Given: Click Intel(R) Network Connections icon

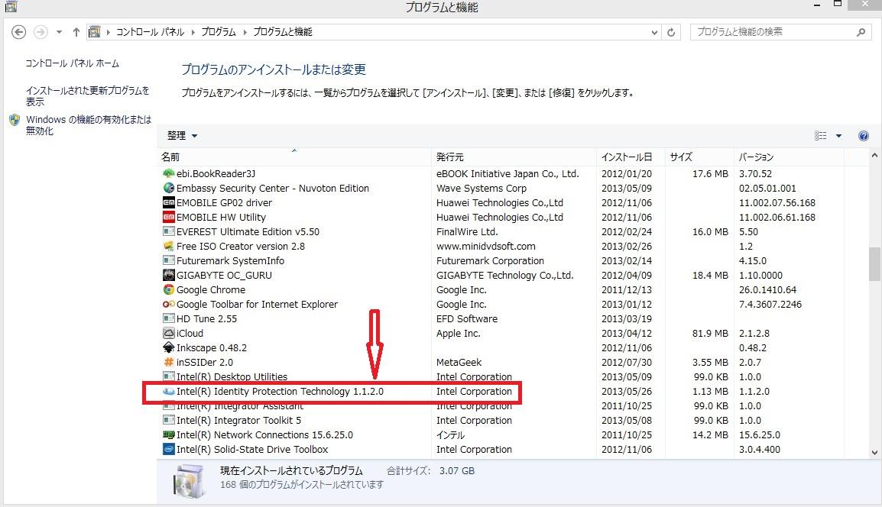Looking at the screenshot, I should (168, 434).
